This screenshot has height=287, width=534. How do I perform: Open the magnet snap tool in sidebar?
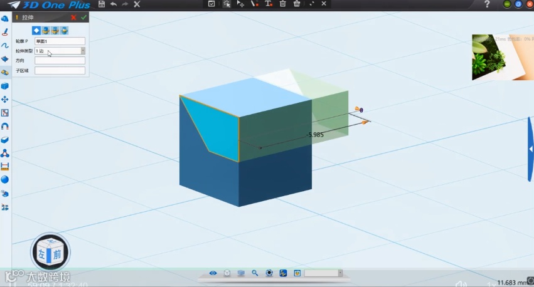coord(5,126)
